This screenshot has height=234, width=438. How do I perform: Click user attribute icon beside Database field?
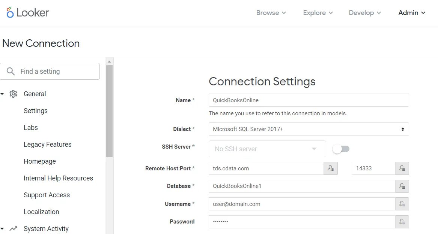(x=402, y=186)
